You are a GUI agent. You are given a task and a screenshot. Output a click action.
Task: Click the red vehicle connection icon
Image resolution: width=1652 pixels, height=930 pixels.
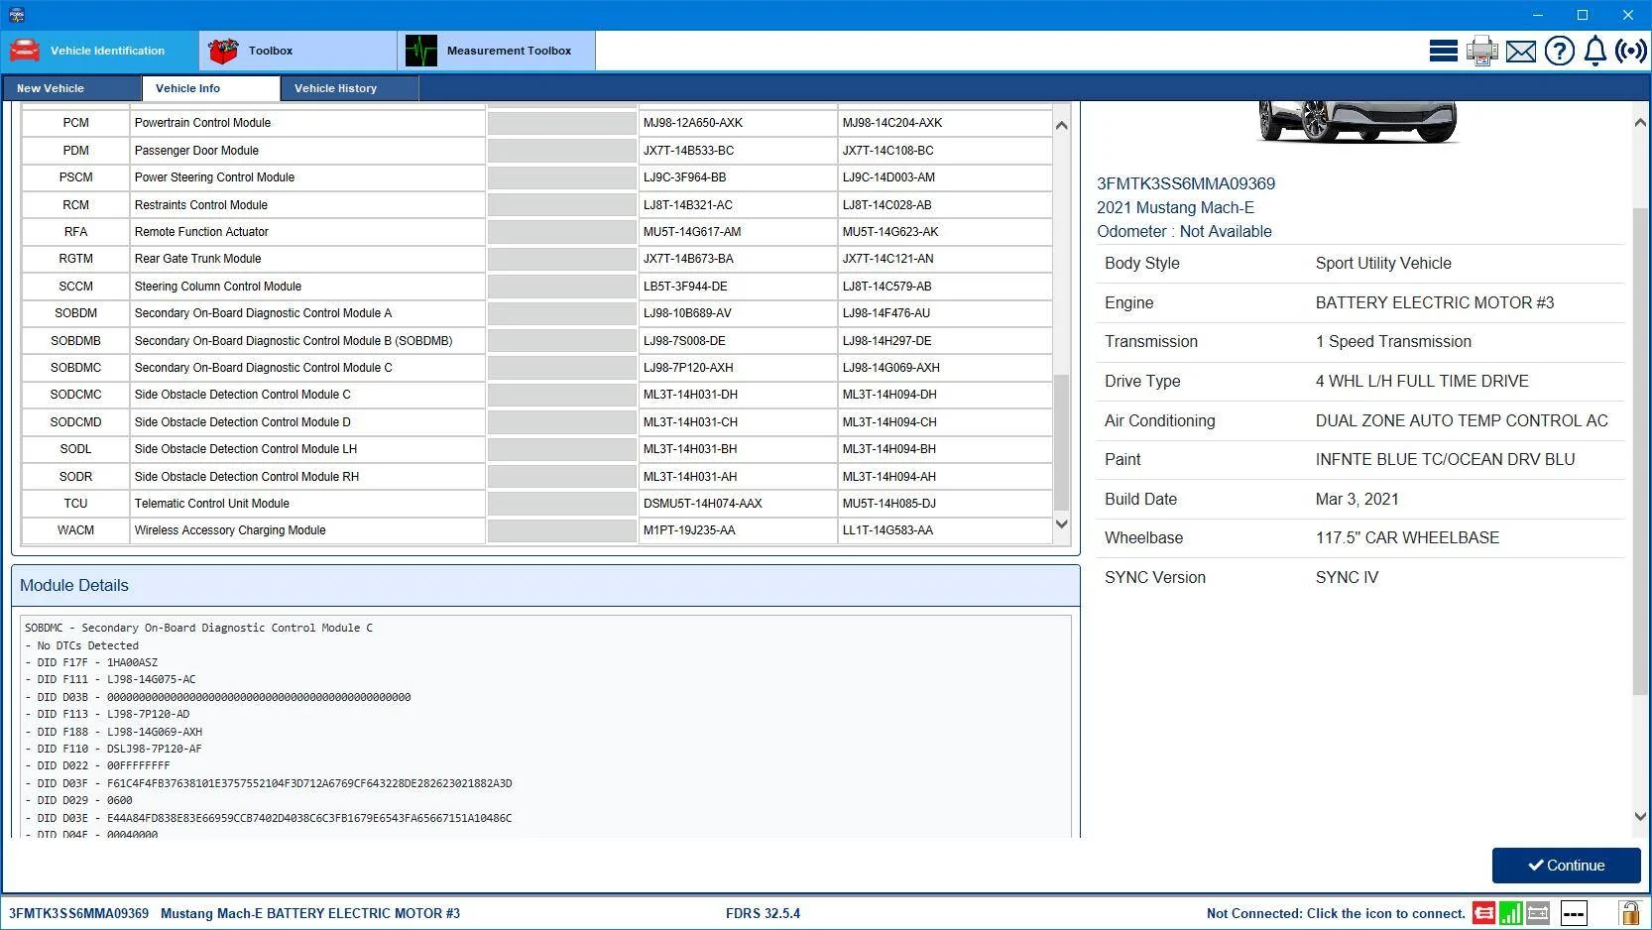[x=1483, y=913]
